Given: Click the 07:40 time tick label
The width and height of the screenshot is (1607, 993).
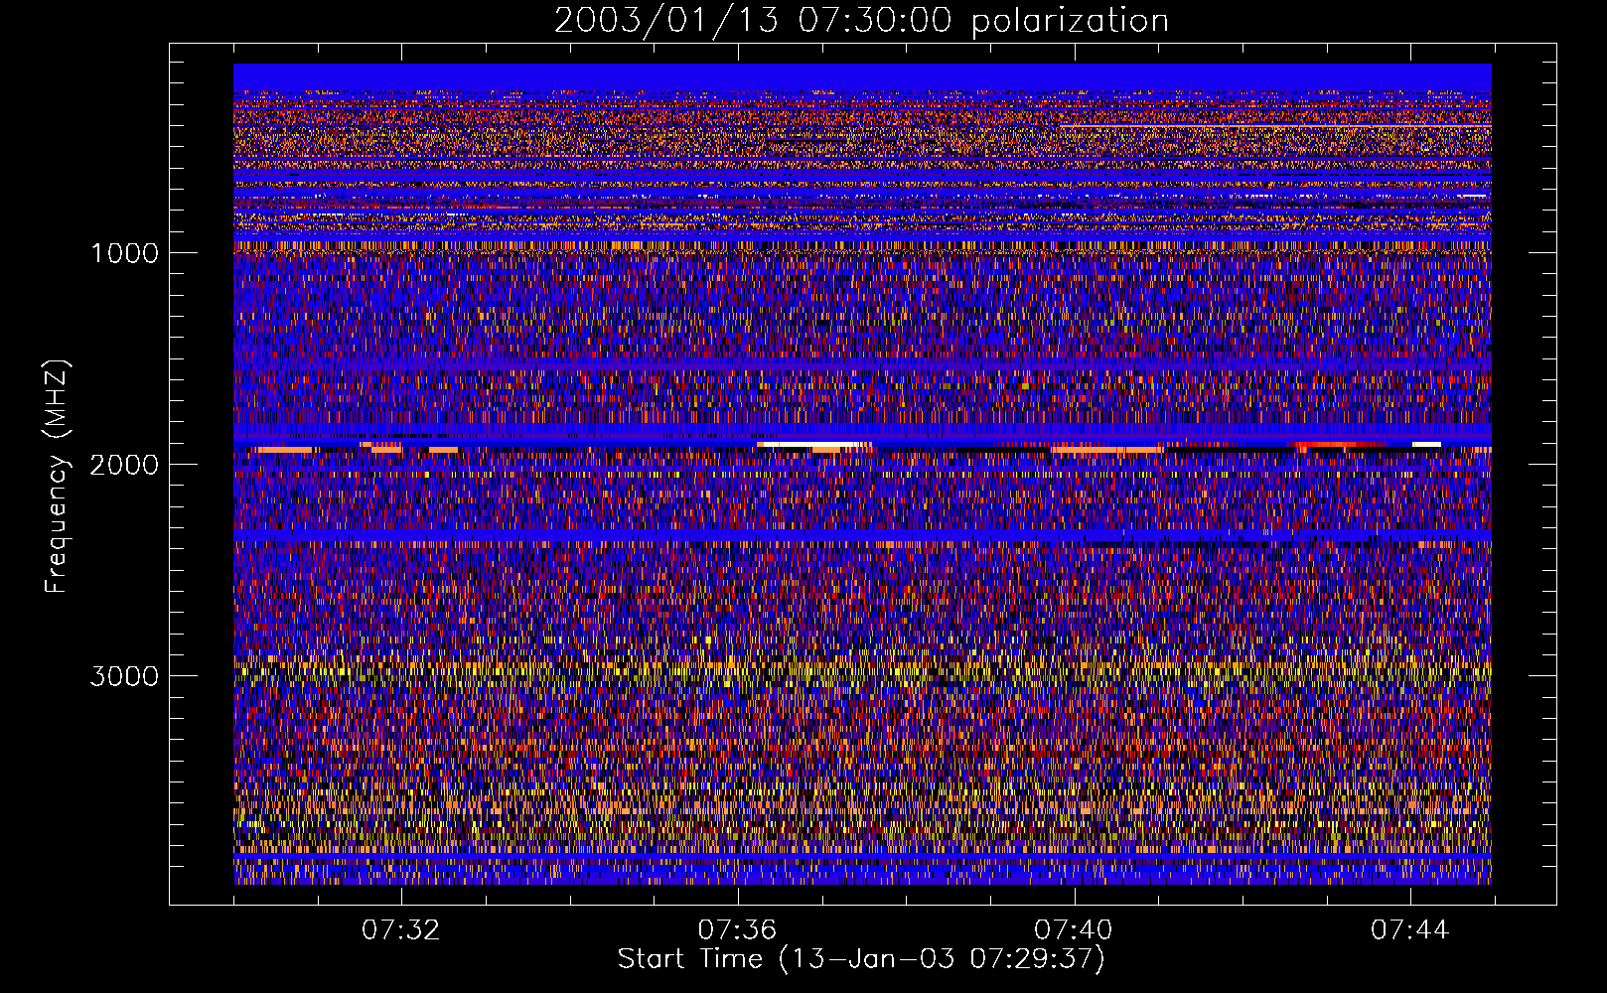Looking at the screenshot, I should (1074, 930).
